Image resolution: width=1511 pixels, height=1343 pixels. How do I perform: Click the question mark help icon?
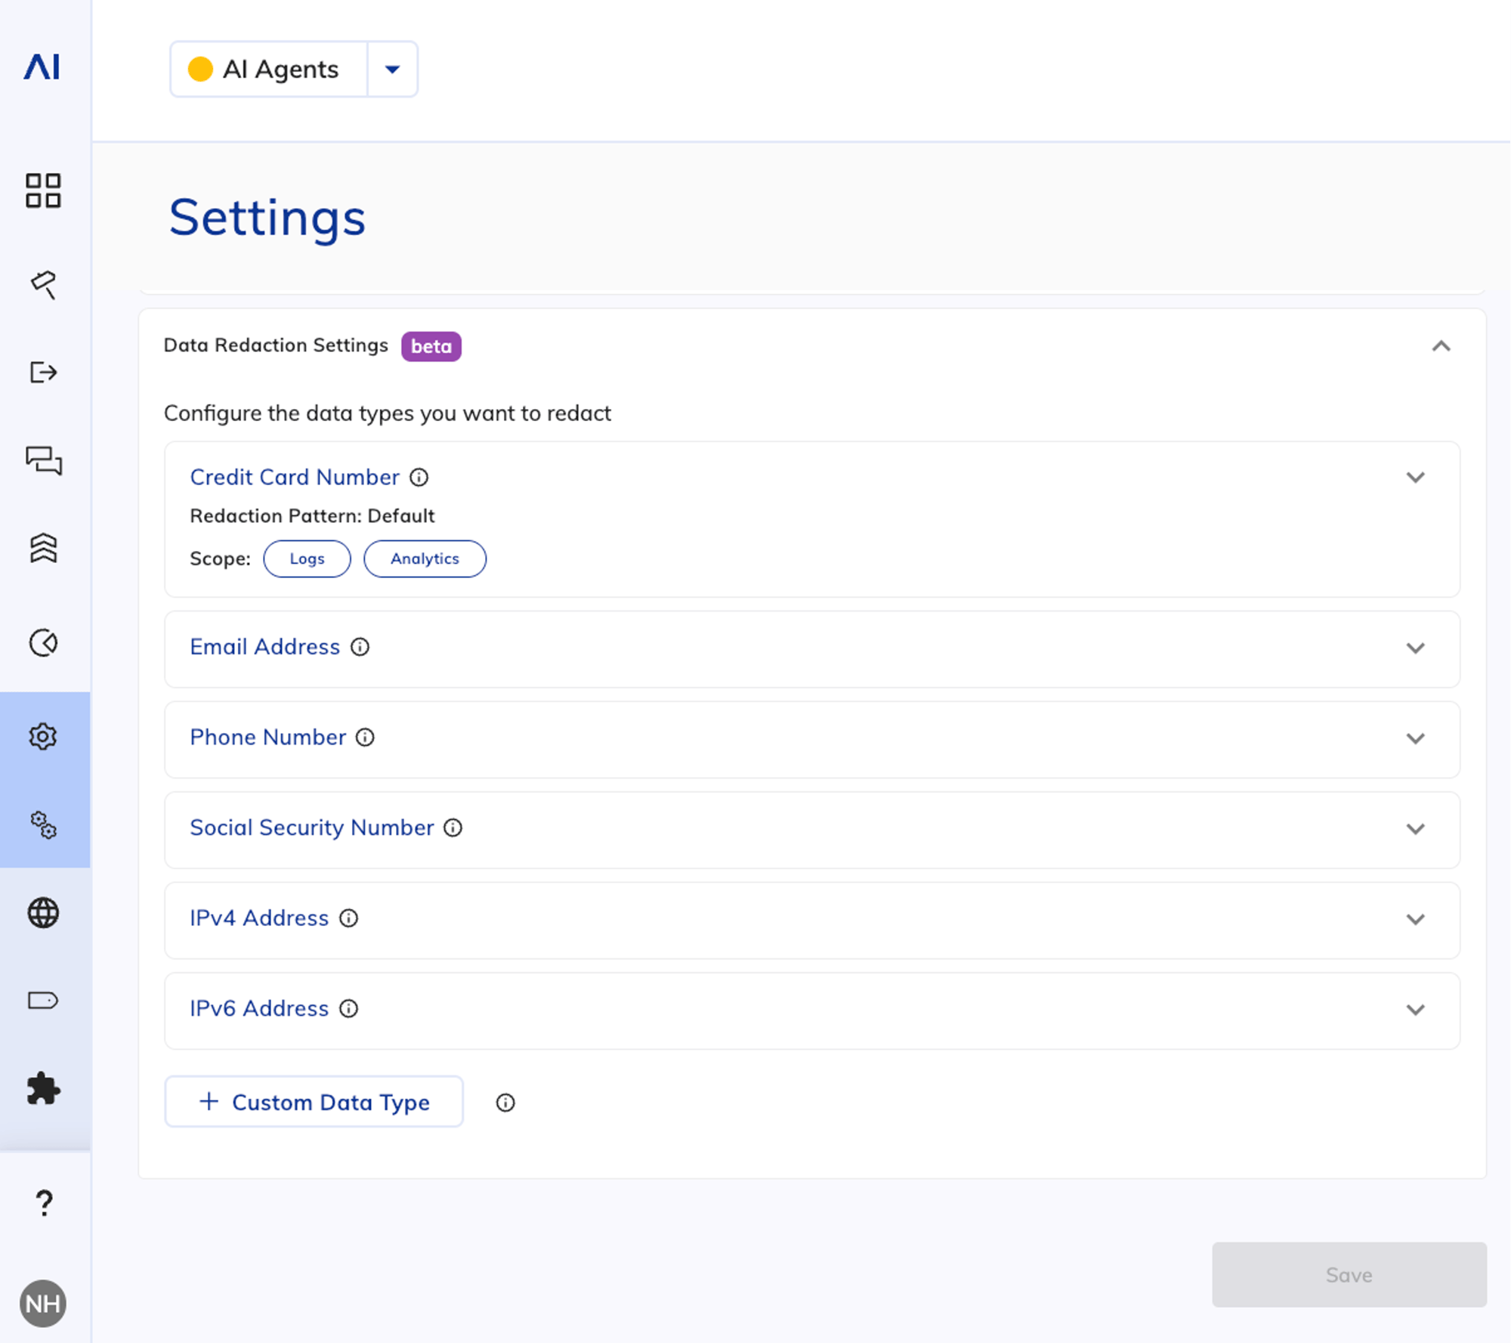(44, 1202)
